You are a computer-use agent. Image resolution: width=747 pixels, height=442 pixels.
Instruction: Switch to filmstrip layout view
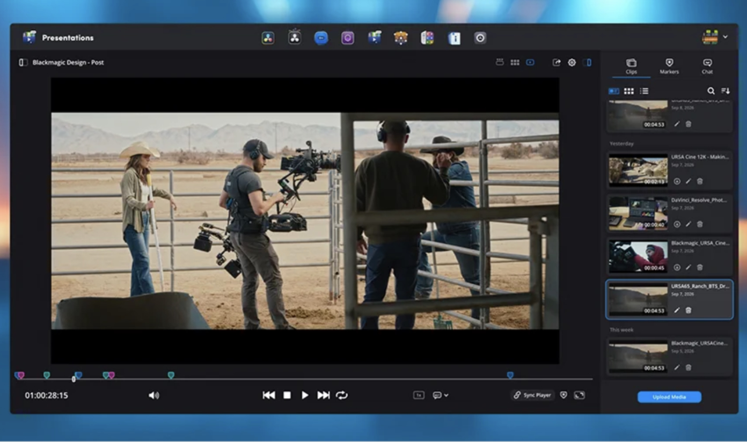point(500,62)
